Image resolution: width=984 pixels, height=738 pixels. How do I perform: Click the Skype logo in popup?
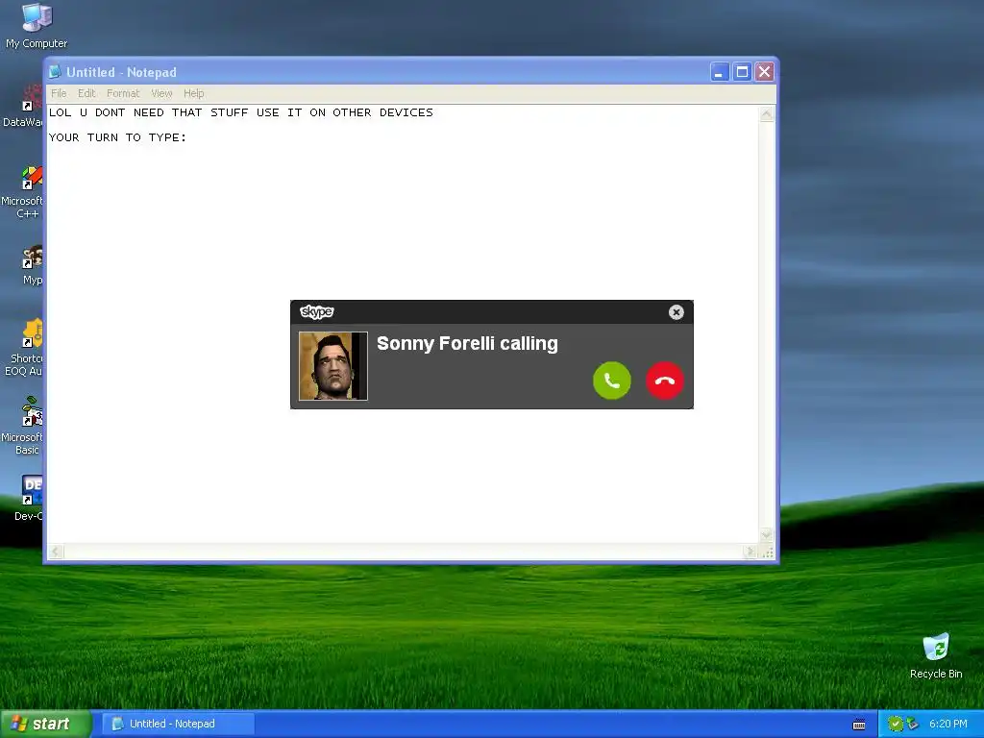317,311
